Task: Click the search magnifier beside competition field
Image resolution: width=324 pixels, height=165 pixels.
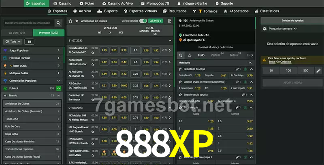Action: pos(58,23)
